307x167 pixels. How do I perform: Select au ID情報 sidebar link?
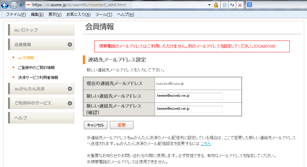(26, 58)
